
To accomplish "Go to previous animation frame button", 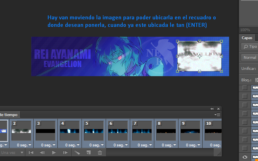I will tap(42, 153).
